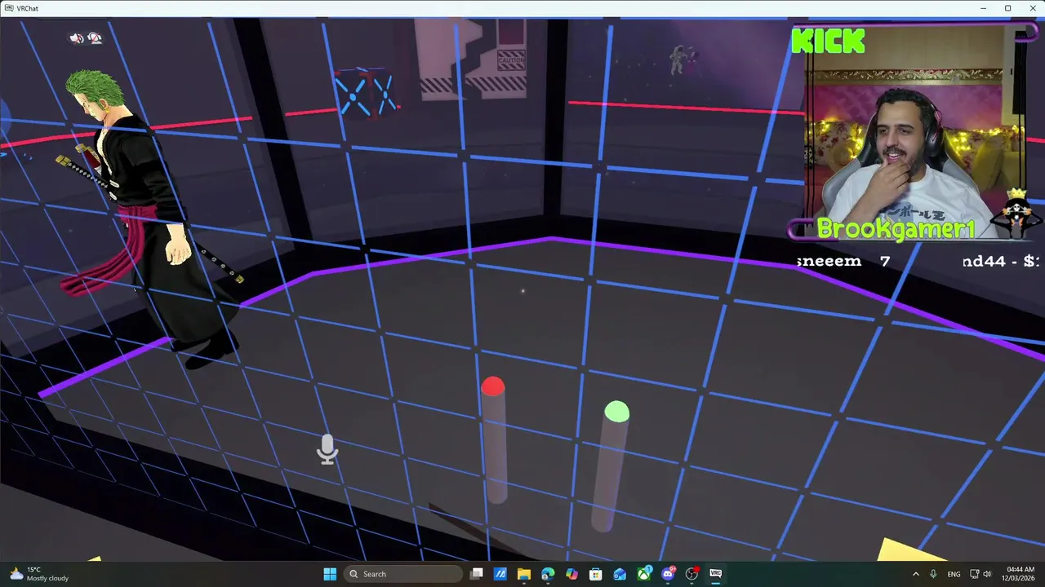This screenshot has width=1045, height=587.
Task: Click the VRChat taskbar icon
Action: [x=716, y=574]
